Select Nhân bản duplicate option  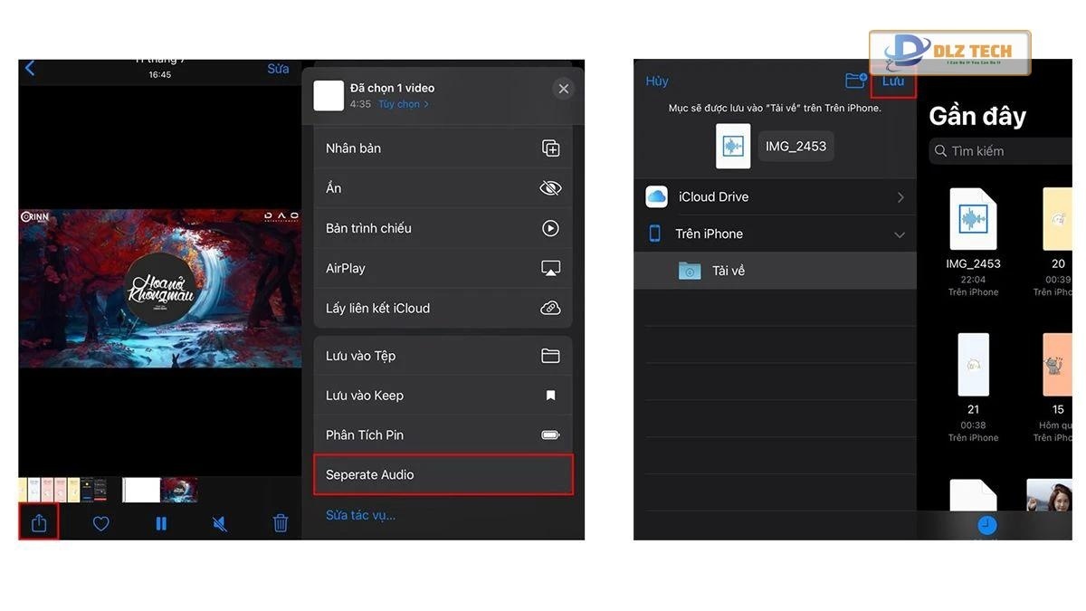click(x=443, y=148)
